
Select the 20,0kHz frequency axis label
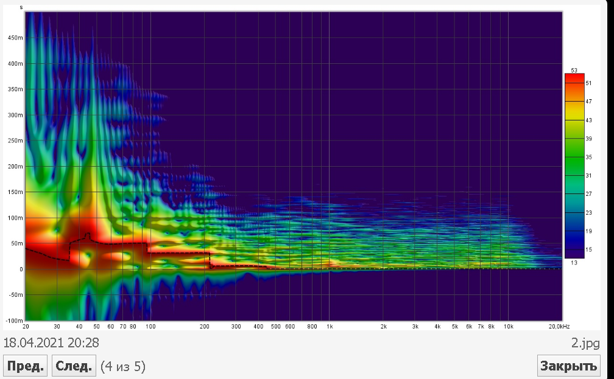[x=559, y=326]
